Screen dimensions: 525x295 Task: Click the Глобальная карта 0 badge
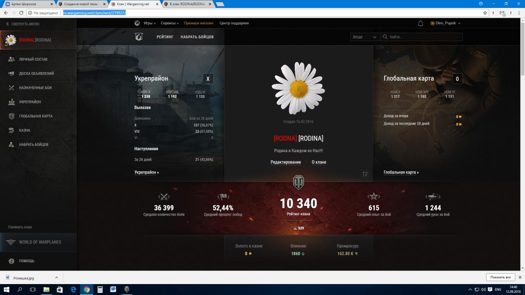[x=457, y=79]
